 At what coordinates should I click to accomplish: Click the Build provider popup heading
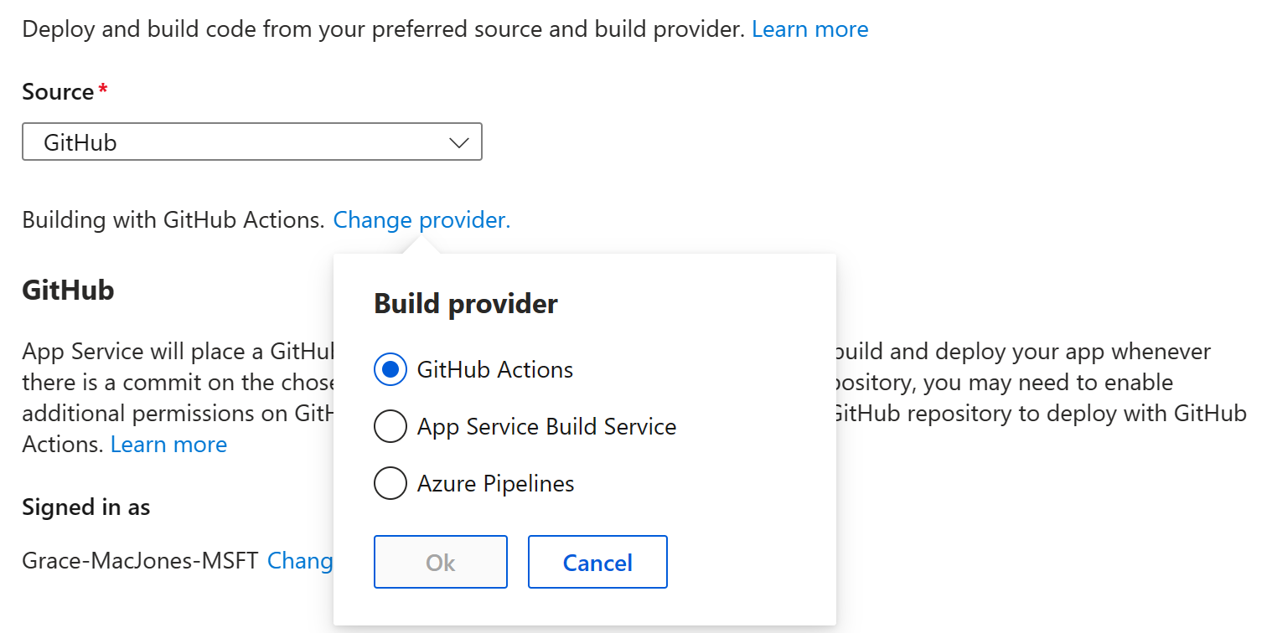[465, 303]
